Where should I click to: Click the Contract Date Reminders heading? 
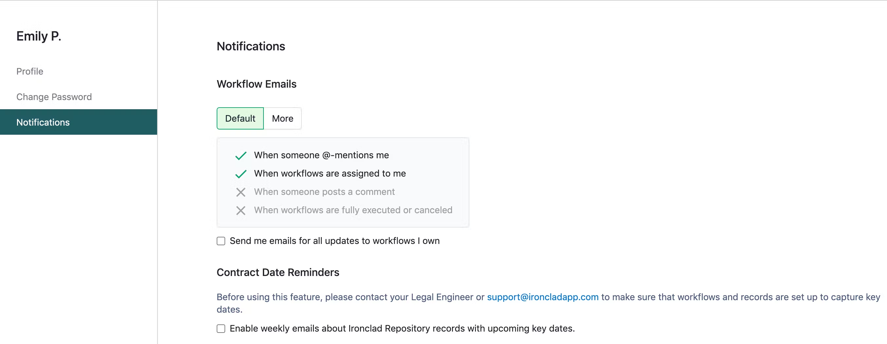[x=278, y=272]
